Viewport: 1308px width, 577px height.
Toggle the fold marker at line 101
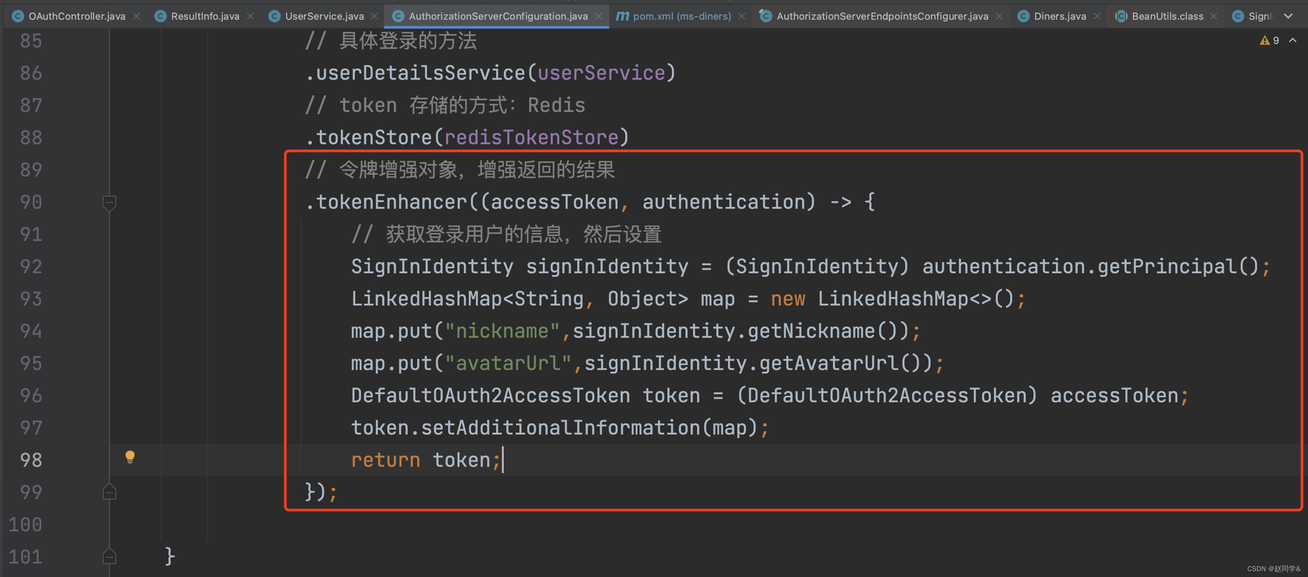tap(109, 557)
